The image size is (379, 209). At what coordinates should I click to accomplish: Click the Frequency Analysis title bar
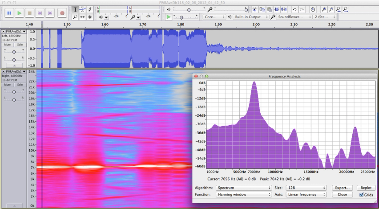285,76
